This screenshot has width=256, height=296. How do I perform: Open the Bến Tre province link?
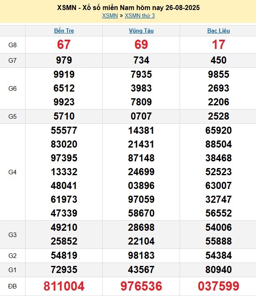[64, 31]
